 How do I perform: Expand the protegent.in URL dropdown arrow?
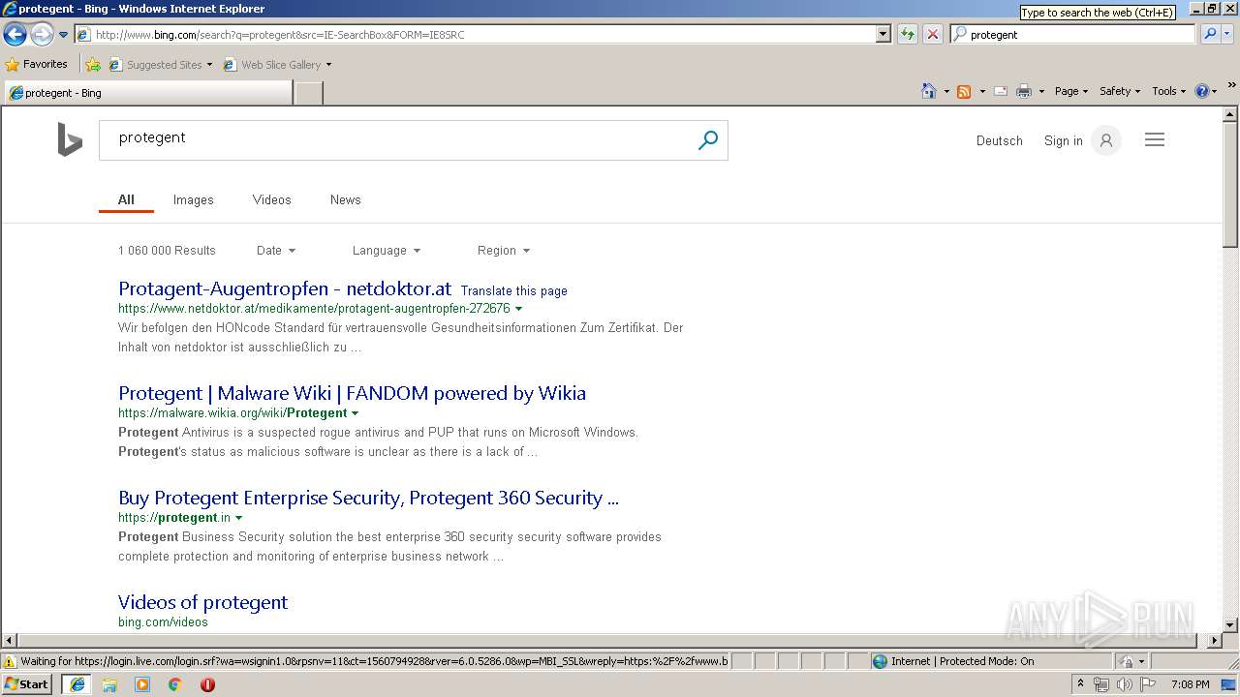[x=239, y=518]
